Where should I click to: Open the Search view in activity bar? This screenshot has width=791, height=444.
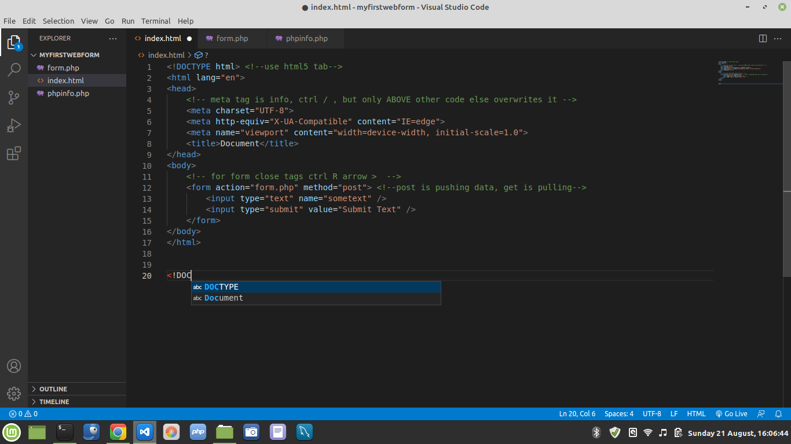point(14,70)
